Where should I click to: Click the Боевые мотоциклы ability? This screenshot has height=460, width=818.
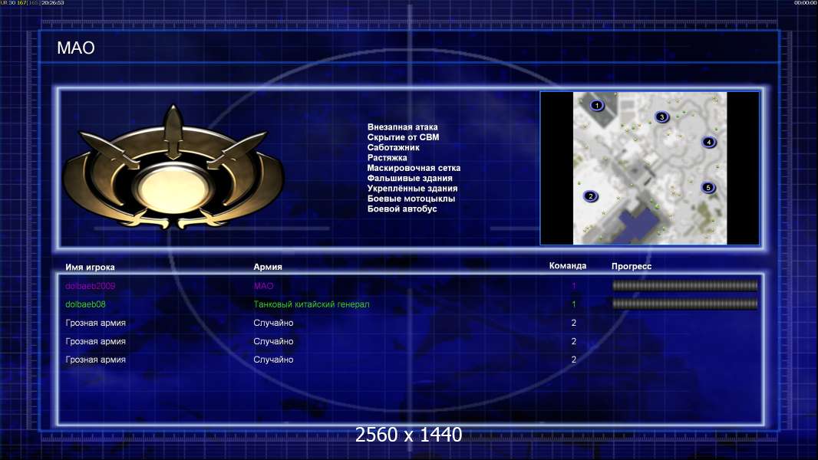tap(411, 199)
